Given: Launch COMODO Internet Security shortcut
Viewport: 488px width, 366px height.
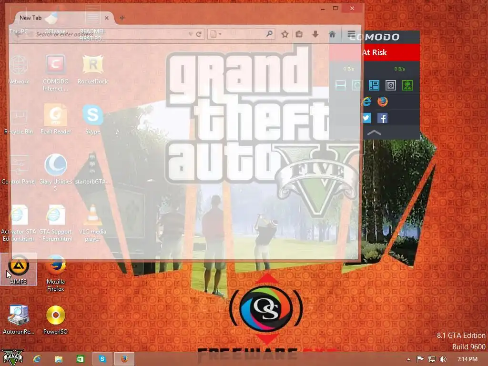Looking at the screenshot, I should click(56, 73).
